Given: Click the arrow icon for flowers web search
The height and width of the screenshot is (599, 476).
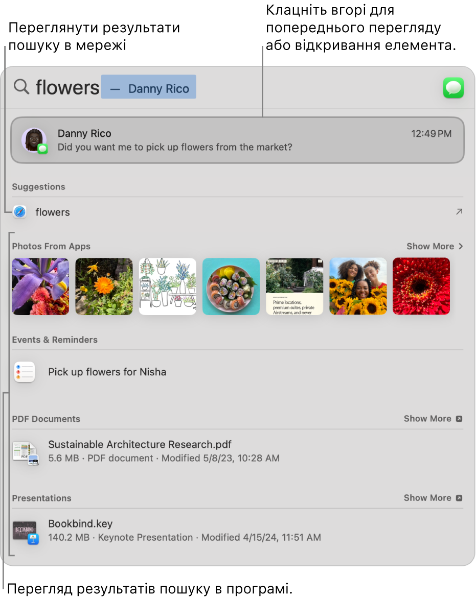Looking at the screenshot, I should [x=459, y=211].
